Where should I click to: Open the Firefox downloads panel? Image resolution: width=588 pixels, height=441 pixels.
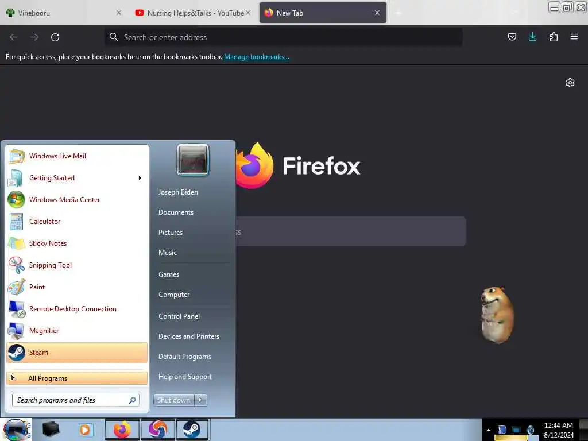[x=533, y=37]
